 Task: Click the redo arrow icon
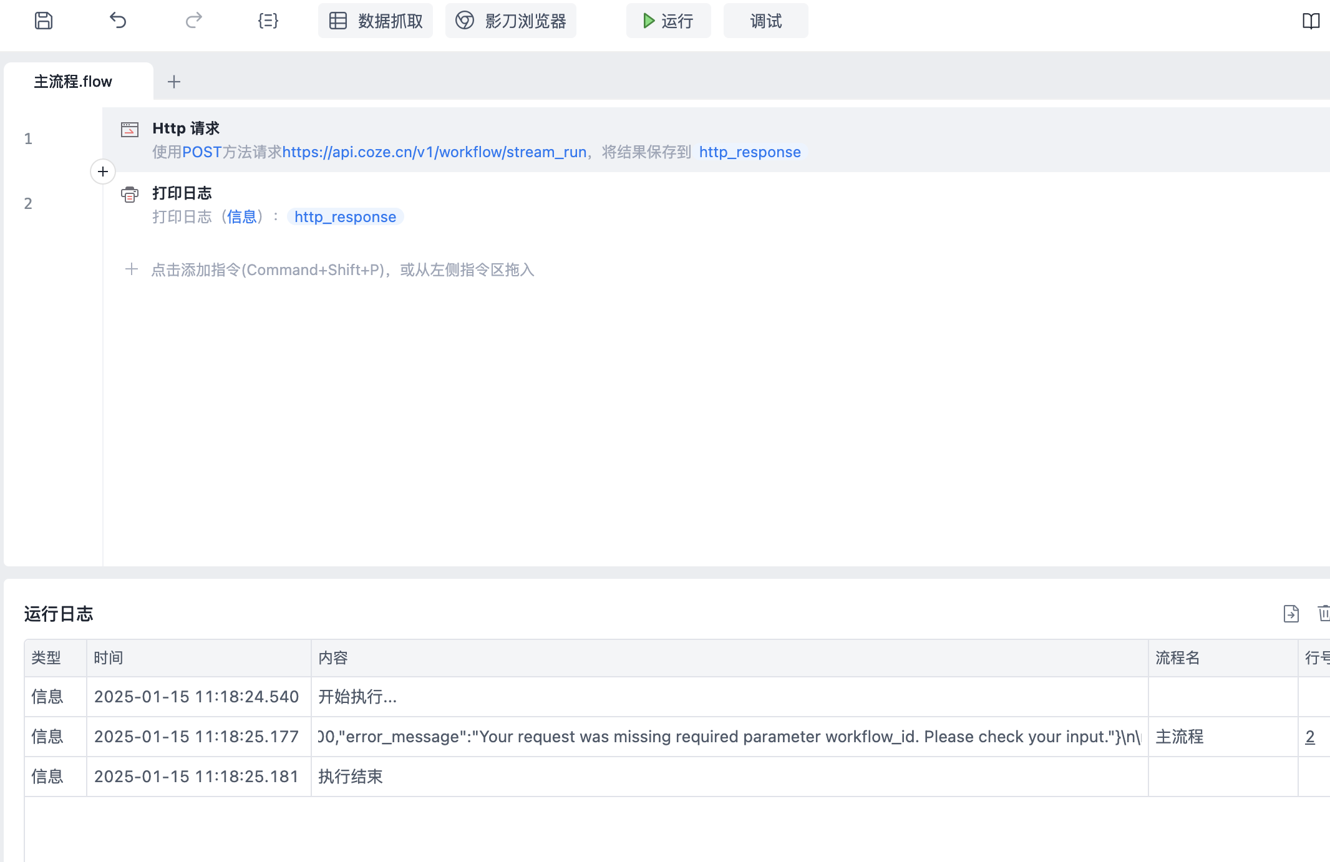pos(194,21)
